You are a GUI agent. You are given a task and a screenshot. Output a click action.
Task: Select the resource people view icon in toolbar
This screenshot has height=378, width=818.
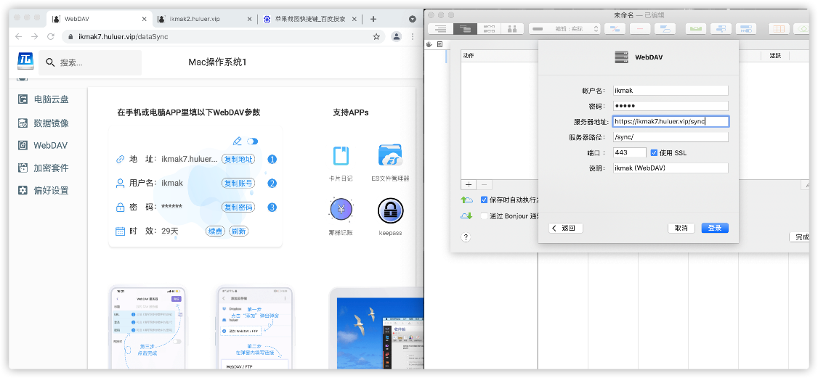(512, 29)
